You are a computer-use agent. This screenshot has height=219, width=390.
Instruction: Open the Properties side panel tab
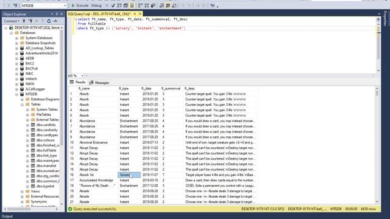tap(386, 18)
